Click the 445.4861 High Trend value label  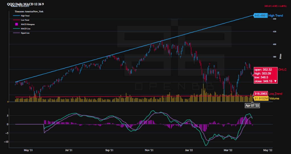tap(261, 16)
